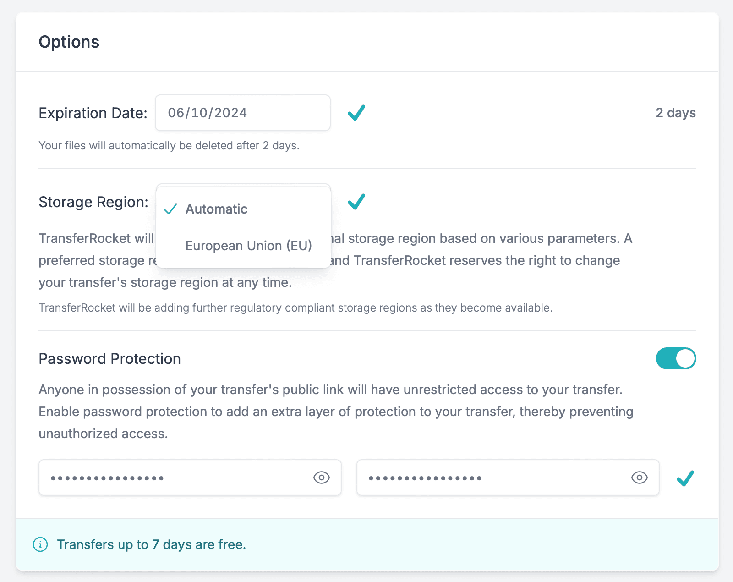Click the password confirmation input field
This screenshot has width=733, height=582.
pos(508,478)
